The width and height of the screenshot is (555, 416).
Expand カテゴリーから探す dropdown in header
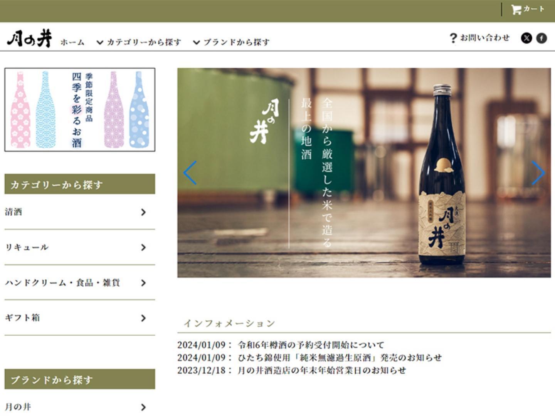click(x=139, y=42)
